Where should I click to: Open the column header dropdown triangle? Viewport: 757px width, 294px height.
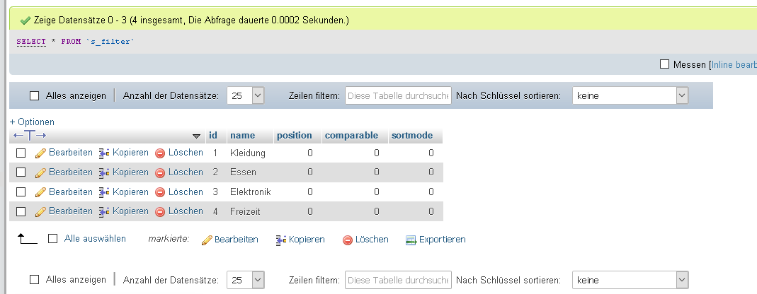coord(196,136)
